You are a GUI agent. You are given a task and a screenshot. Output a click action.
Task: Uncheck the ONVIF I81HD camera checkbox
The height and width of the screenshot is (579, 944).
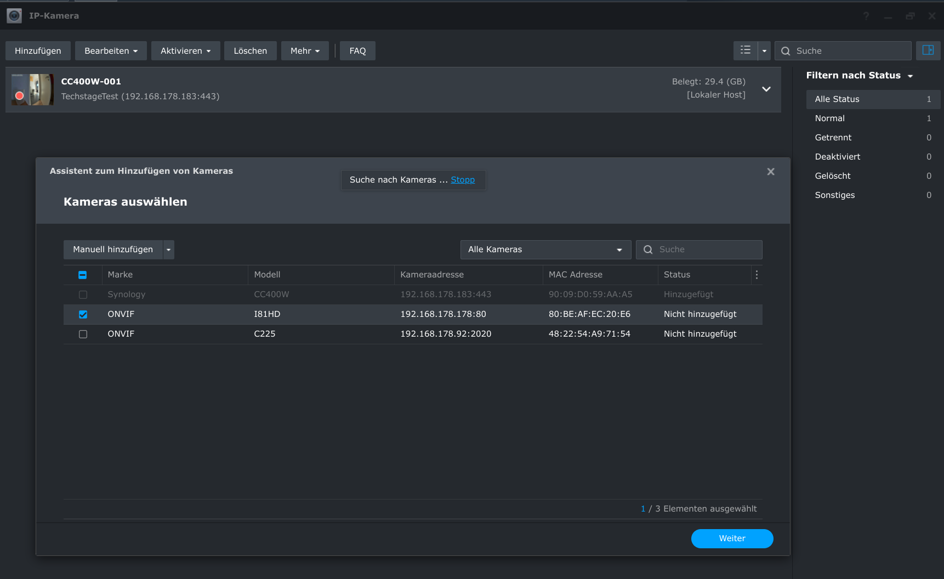tap(83, 314)
